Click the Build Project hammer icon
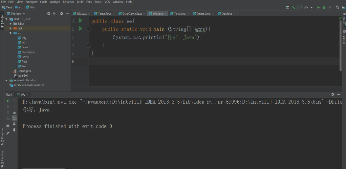The height and width of the screenshot is (169, 346). (x=293, y=7)
